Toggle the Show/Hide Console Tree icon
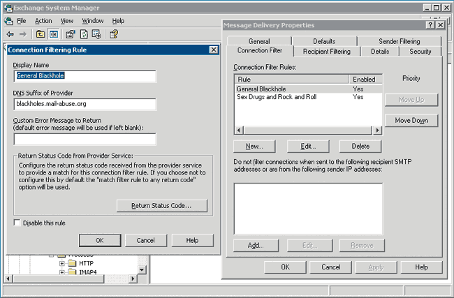 pyautogui.click(x=53, y=33)
